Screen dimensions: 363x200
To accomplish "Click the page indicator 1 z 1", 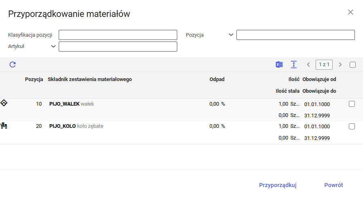I will click(324, 65).
